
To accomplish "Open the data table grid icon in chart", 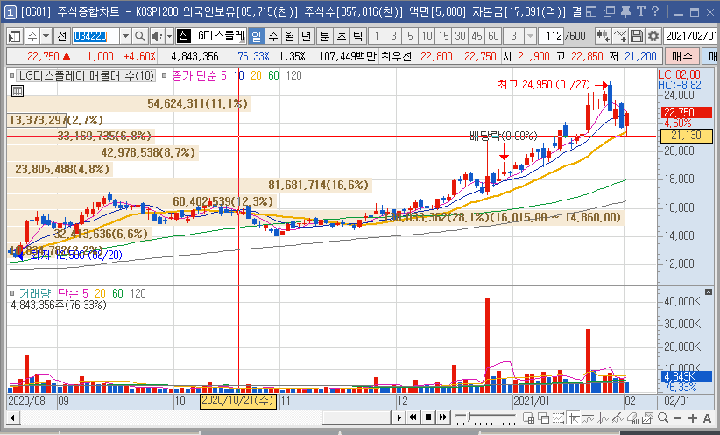I will click(x=17, y=91).
